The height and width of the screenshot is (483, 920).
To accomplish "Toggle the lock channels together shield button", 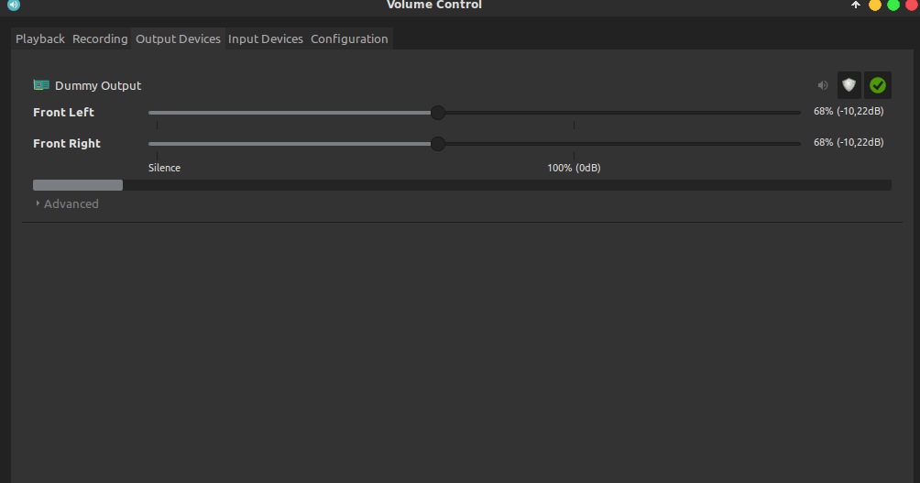I will [849, 85].
